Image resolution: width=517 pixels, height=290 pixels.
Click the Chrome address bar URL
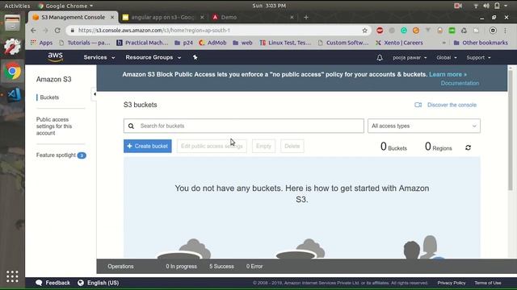[154, 31]
